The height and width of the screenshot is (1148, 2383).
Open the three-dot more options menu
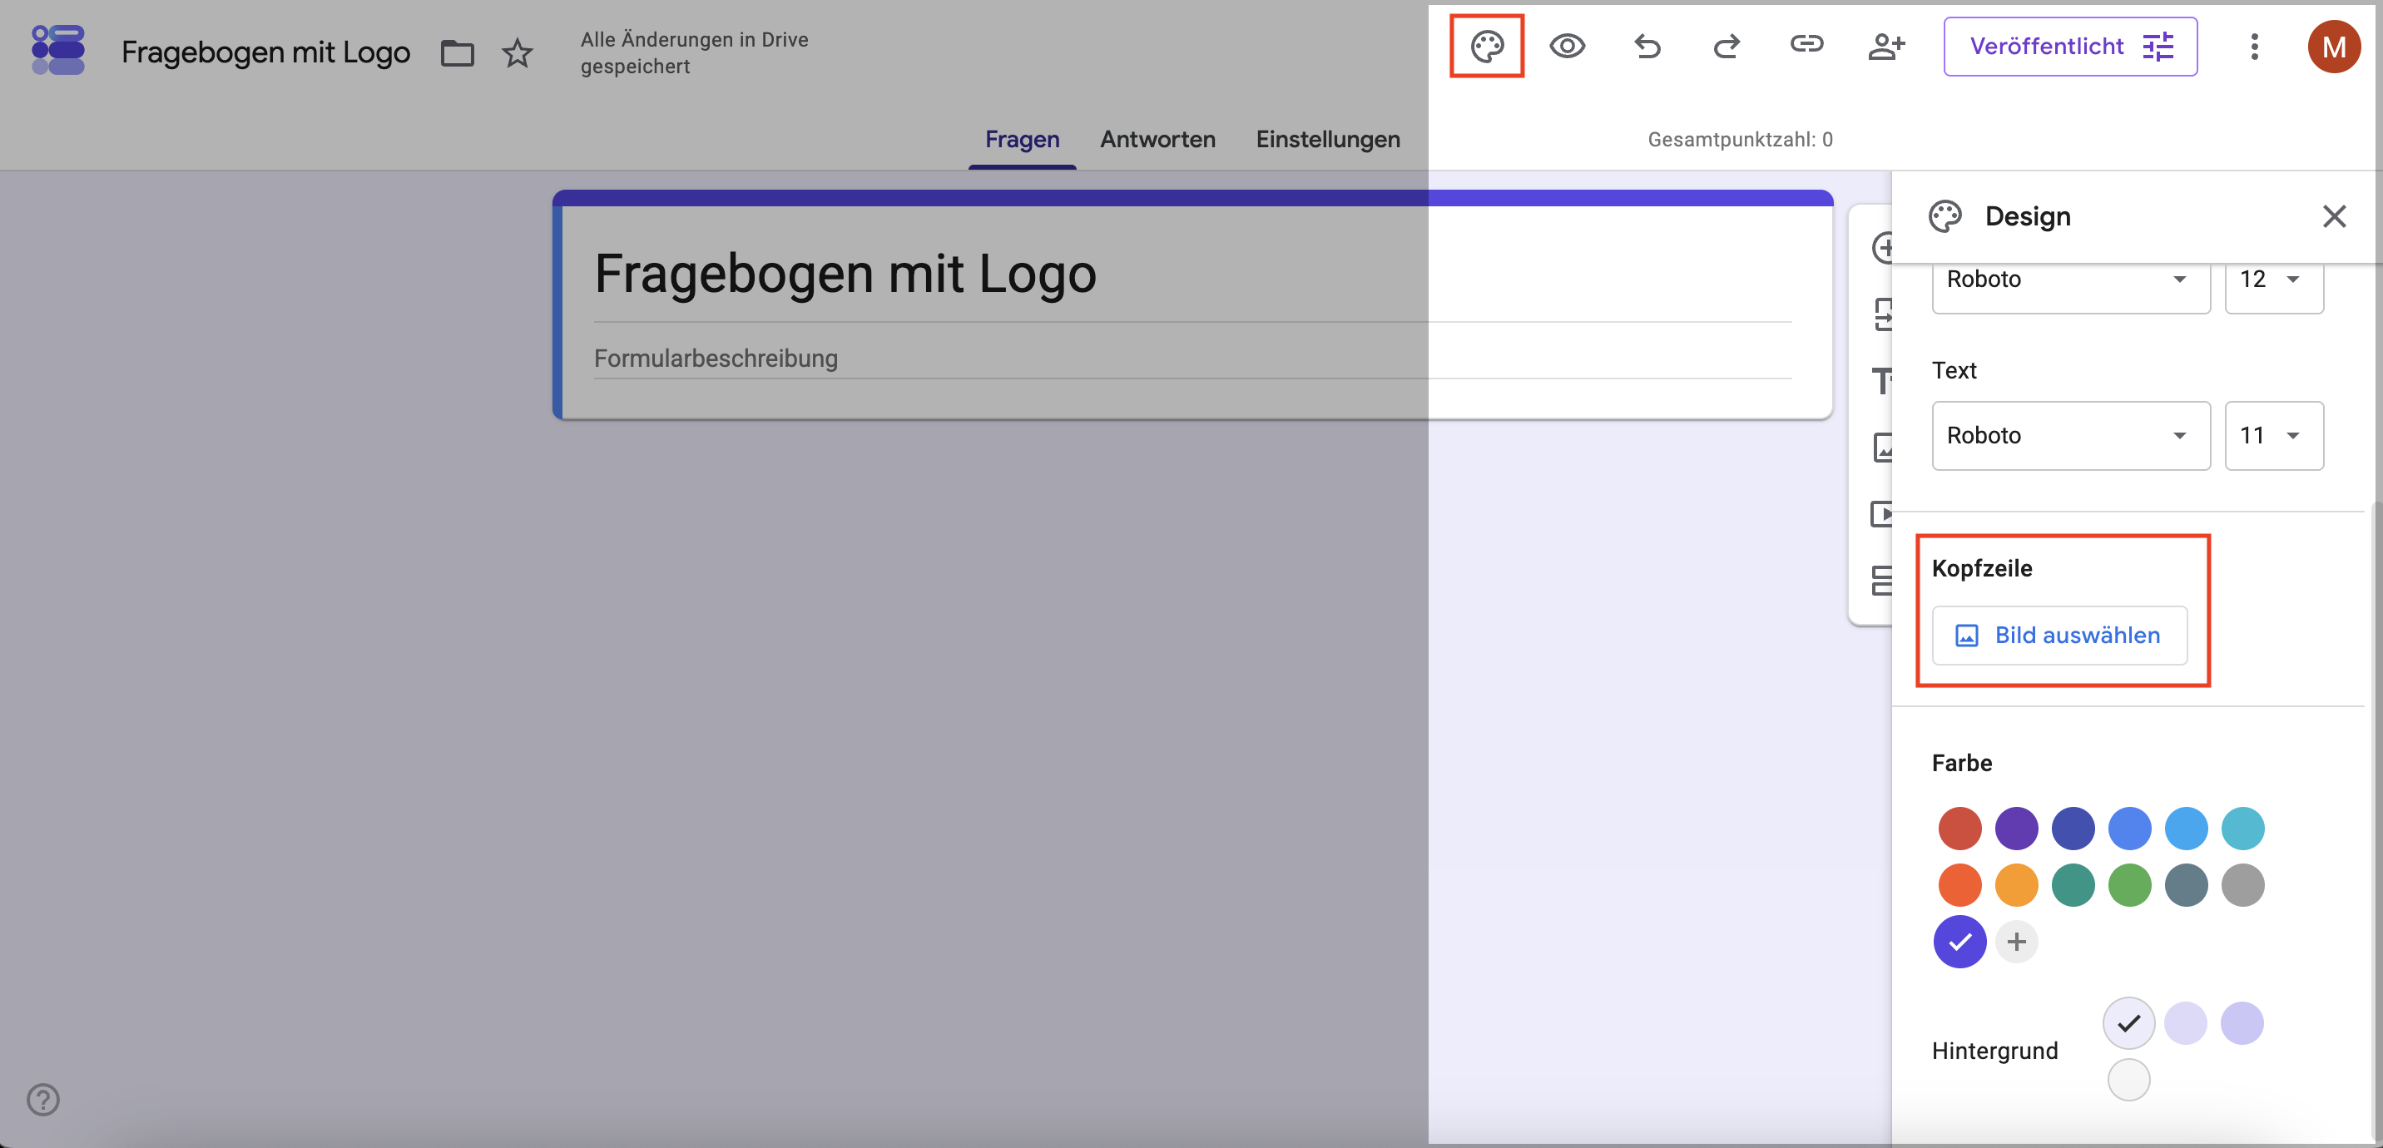(2254, 47)
